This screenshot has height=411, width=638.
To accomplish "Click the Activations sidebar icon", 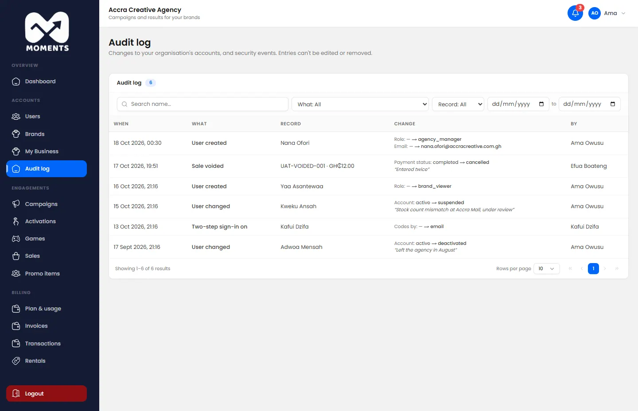I will tap(16, 221).
